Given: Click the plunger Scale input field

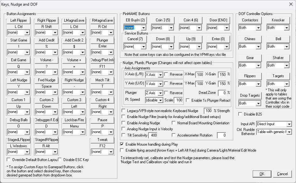Looking at the screenshot, I should [x=178, y=100].
